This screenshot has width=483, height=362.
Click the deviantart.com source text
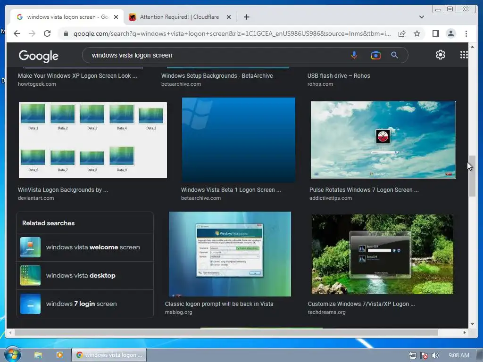tap(36, 198)
